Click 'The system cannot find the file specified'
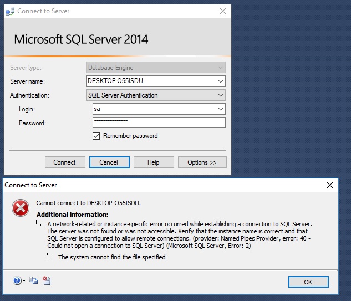 tap(112, 257)
